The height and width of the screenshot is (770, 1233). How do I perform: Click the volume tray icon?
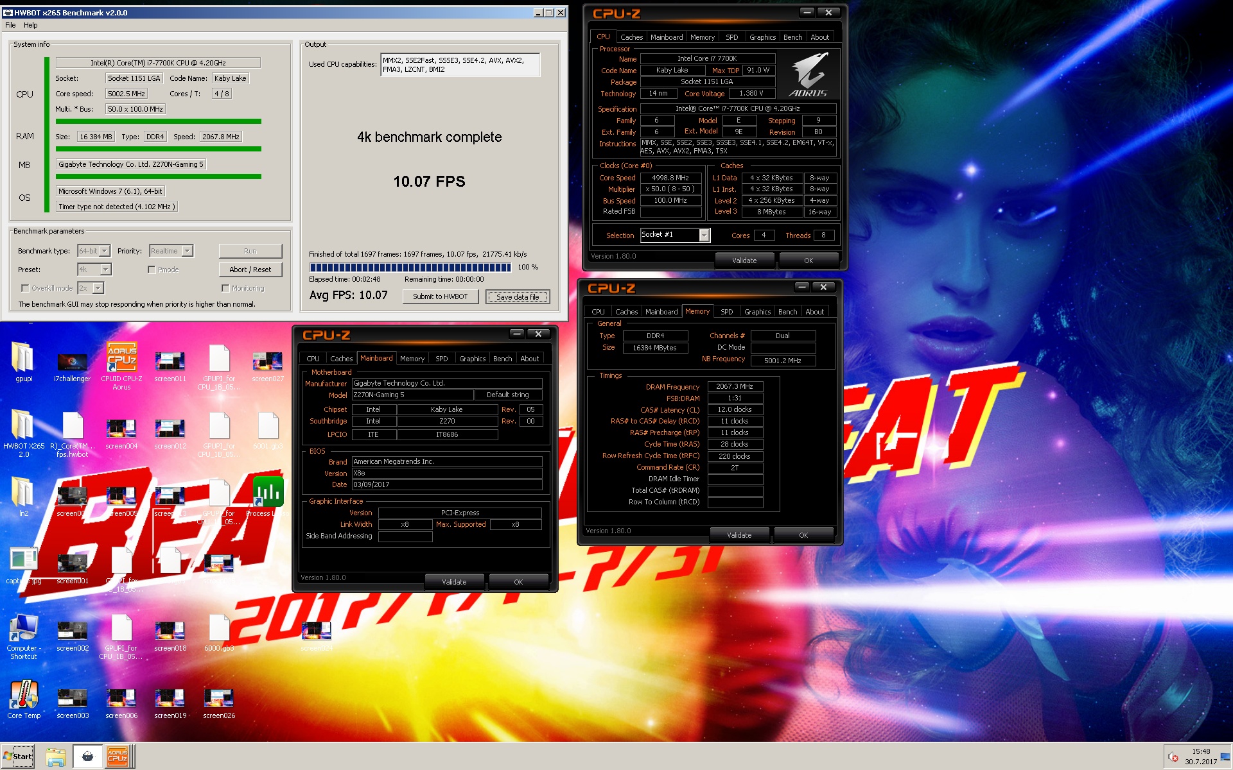(x=1173, y=757)
